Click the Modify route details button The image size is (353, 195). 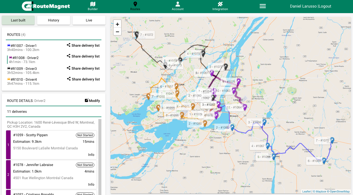[x=92, y=101]
